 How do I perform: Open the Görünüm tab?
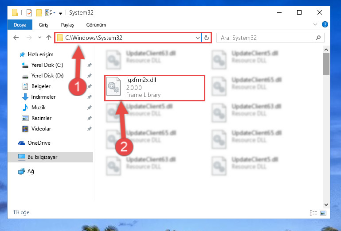96,25
